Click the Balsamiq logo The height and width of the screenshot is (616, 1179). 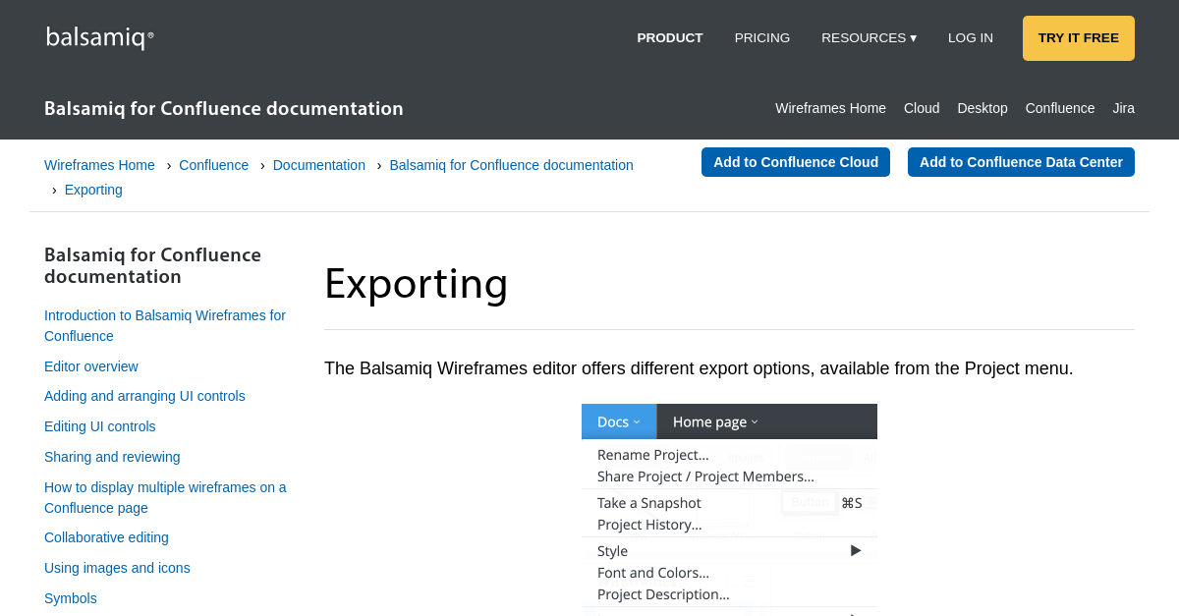tap(100, 38)
